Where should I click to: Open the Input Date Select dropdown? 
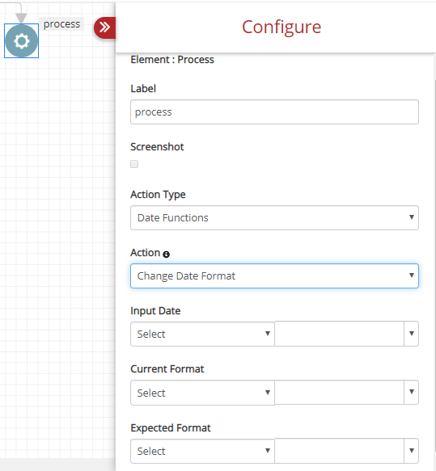[202, 334]
